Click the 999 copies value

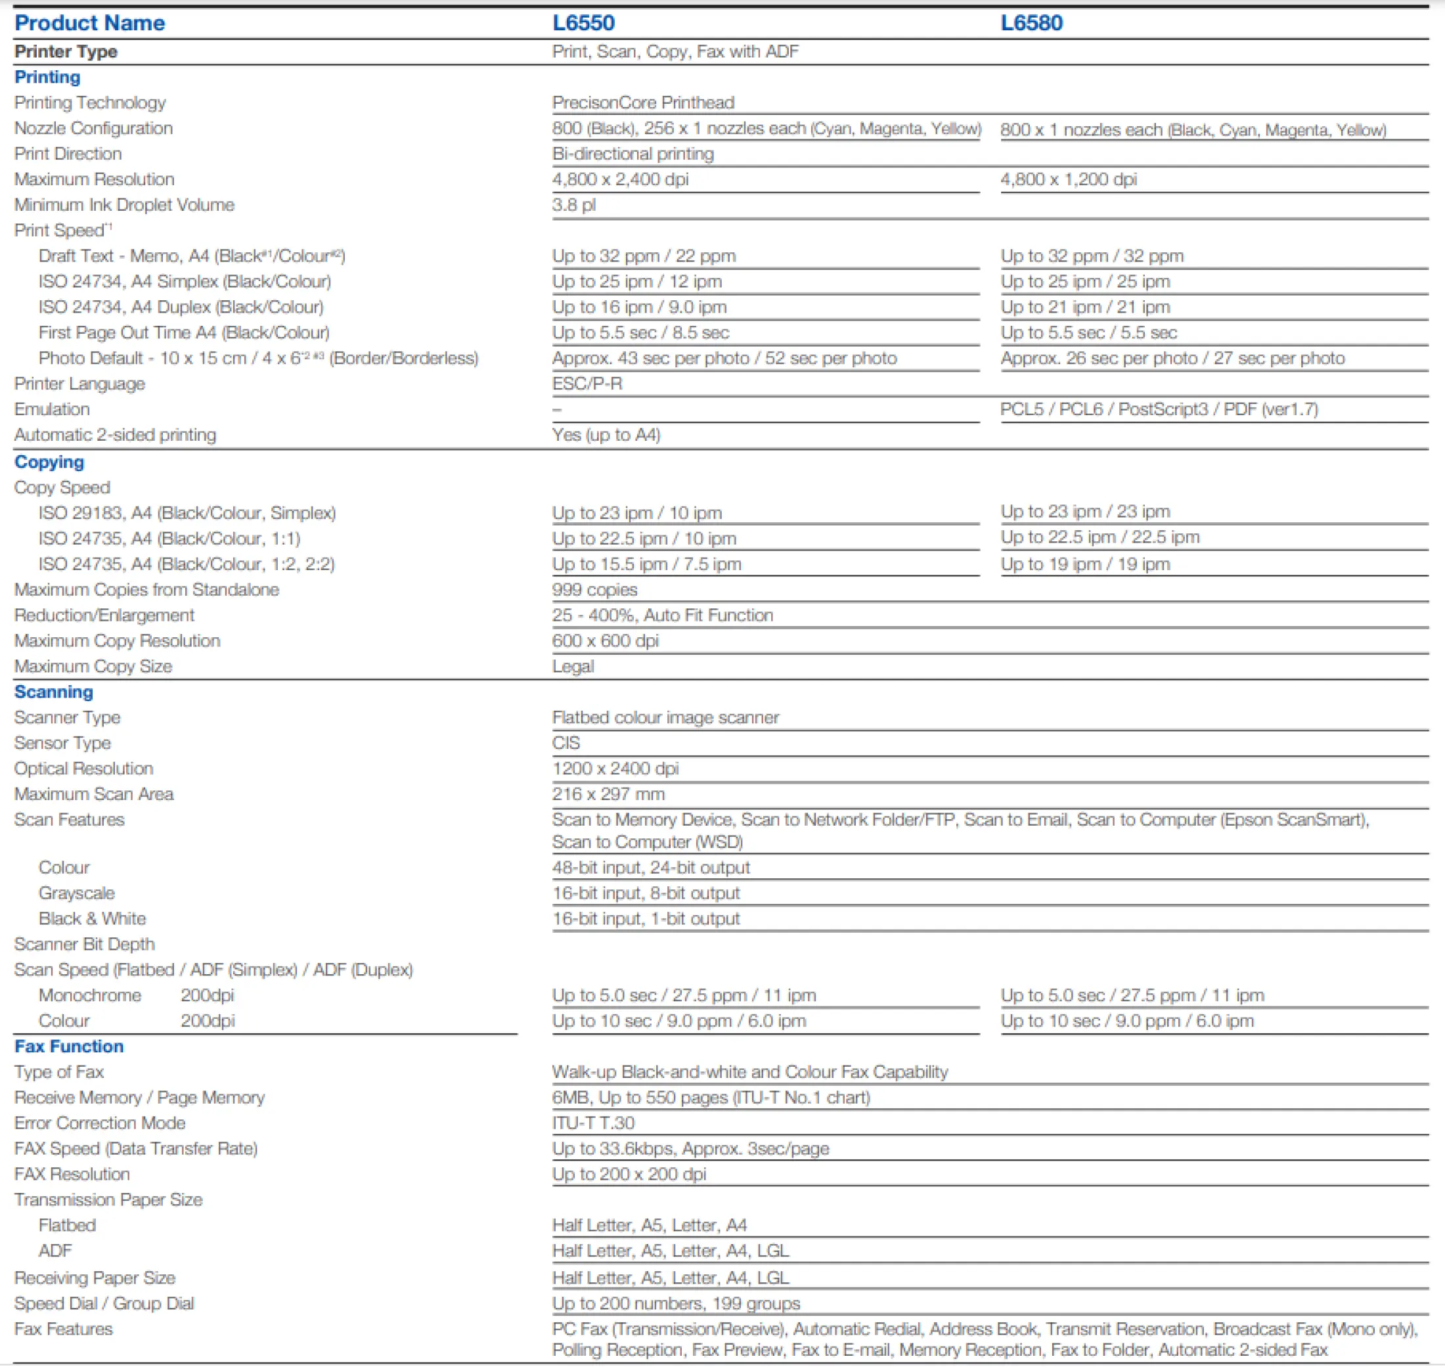click(594, 589)
